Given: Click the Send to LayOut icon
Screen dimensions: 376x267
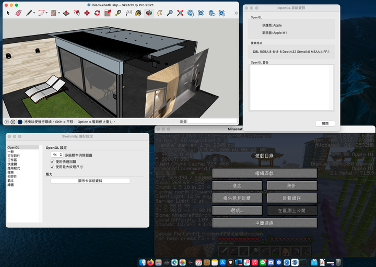Looking at the screenshot, I should (211, 13).
